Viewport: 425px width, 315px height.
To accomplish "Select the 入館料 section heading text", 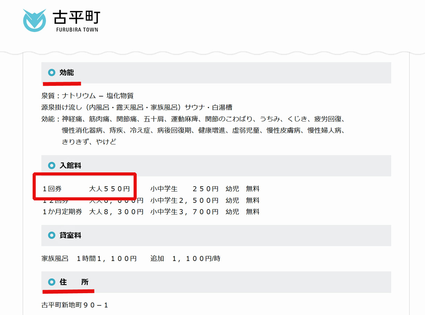I will 70,166.
